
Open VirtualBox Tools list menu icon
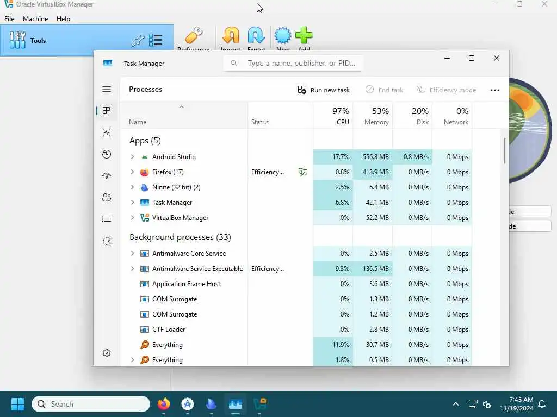(x=156, y=40)
